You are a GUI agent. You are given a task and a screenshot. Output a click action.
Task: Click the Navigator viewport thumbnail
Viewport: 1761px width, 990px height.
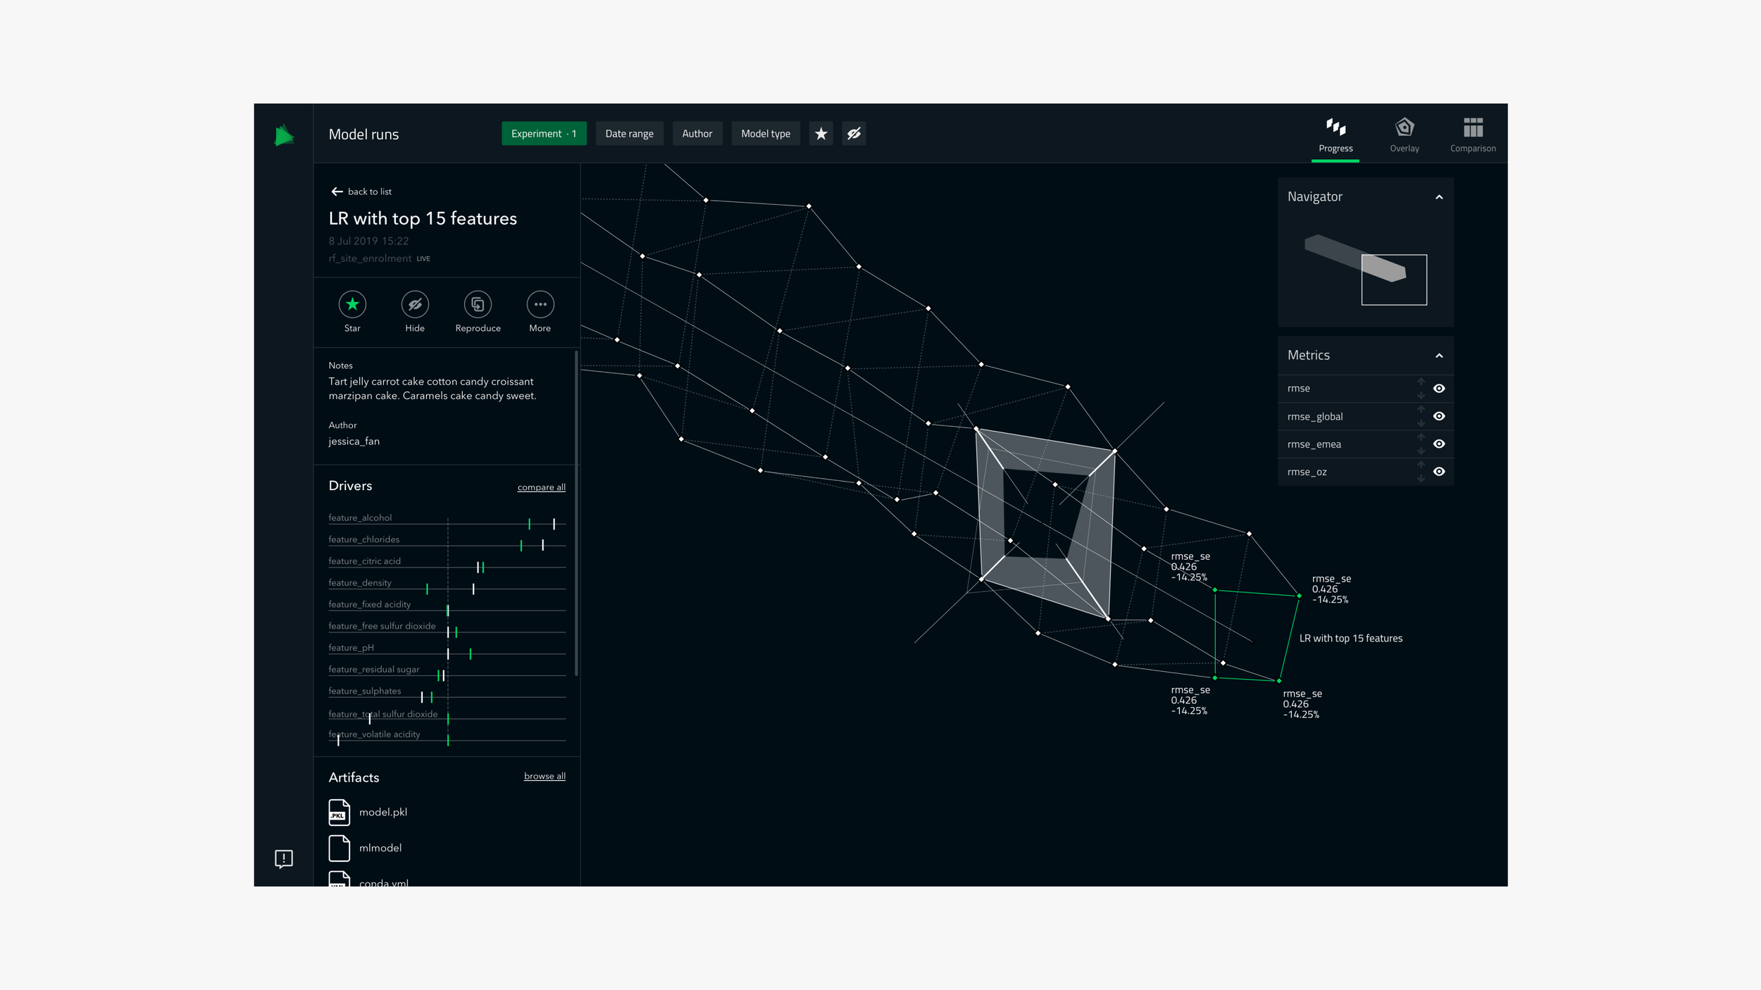[x=1393, y=280]
